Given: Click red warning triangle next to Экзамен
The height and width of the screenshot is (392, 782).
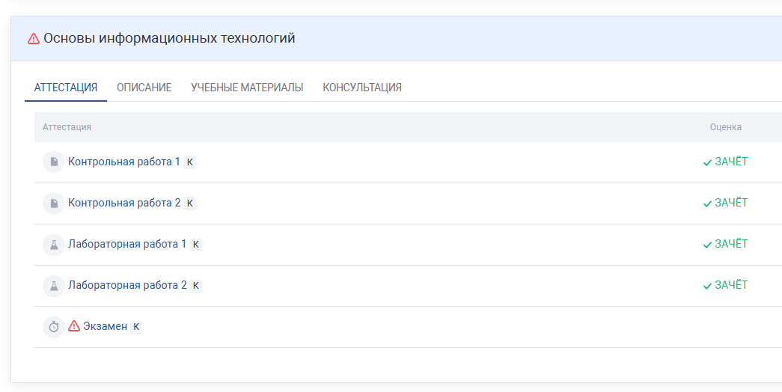Looking at the screenshot, I should 74,326.
